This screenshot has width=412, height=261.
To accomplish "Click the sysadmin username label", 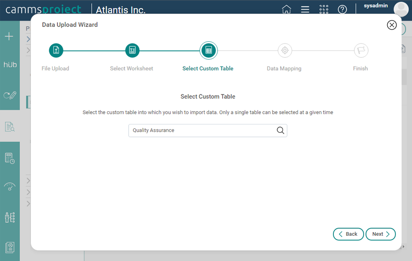I will point(375,6).
